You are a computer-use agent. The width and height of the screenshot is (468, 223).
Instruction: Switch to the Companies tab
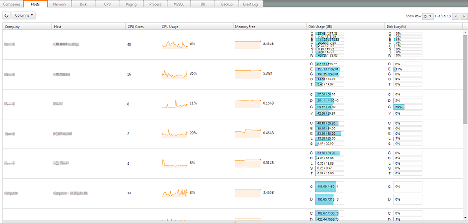pyautogui.click(x=11, y=4)
